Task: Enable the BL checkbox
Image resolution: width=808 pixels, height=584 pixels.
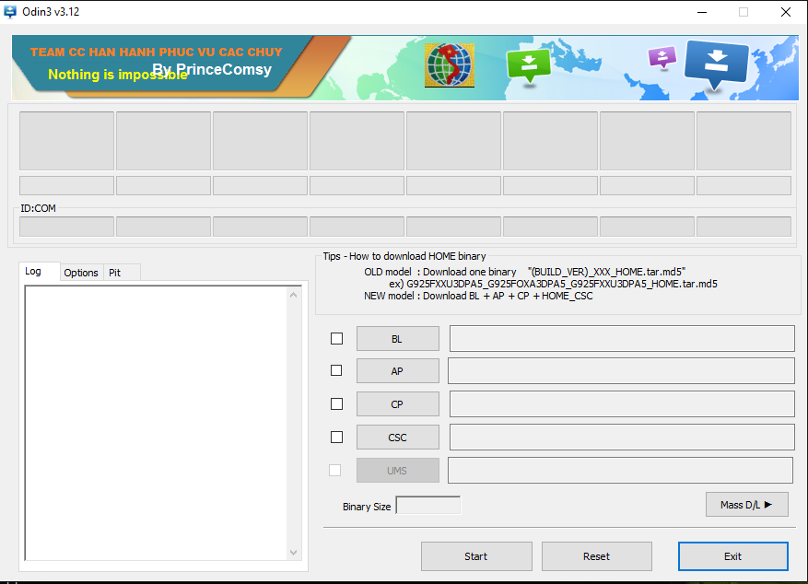Action: pyautogui.click(x=336, y=338)
